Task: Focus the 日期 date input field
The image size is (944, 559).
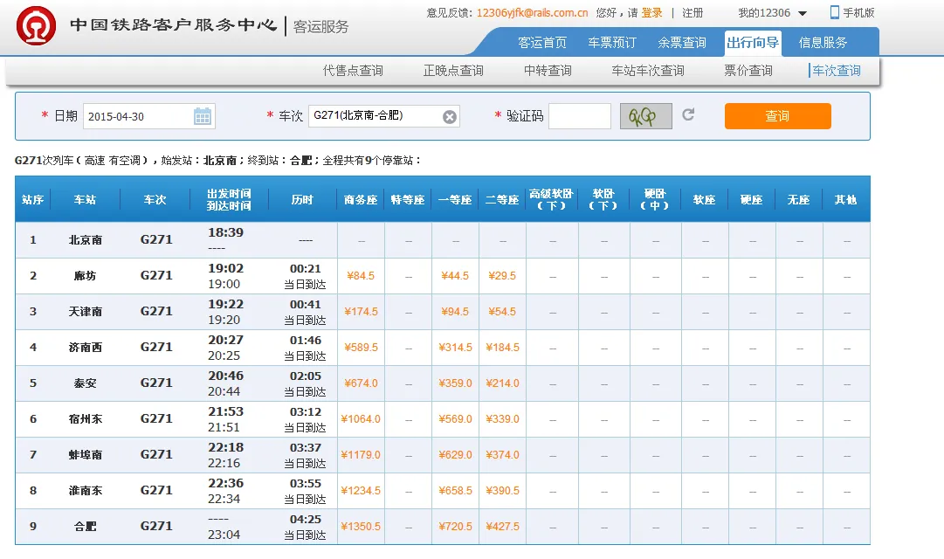Action: [x=148, y=116]
